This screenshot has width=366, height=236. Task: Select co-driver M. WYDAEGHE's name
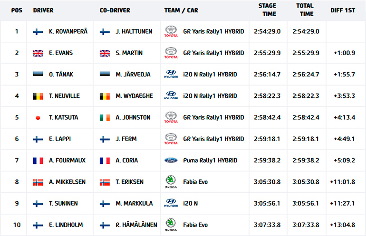point(134,96)
